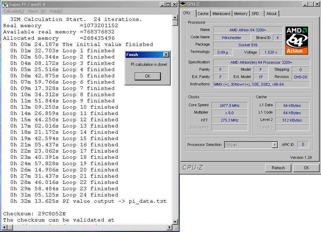Open the Help menu in Super PI
The height and width of the screenshot is (232, 321).
tap(56, 11)
